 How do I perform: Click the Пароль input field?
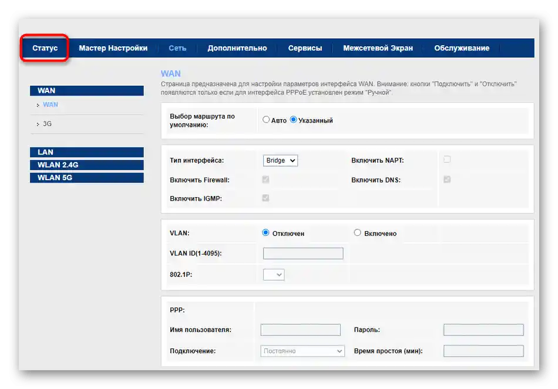(483, 330)
